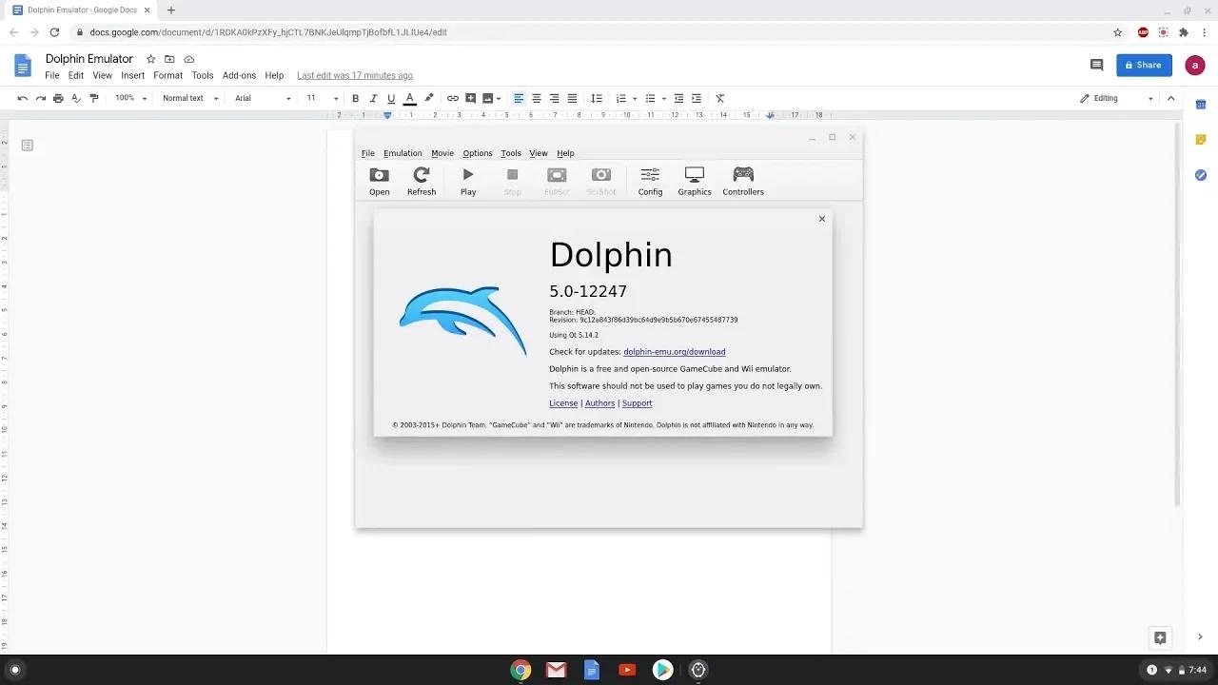Open the Insert menu in Google Docs
Image resolution: width=1218 pixels, height=685 pixels.
click(133, 76)
